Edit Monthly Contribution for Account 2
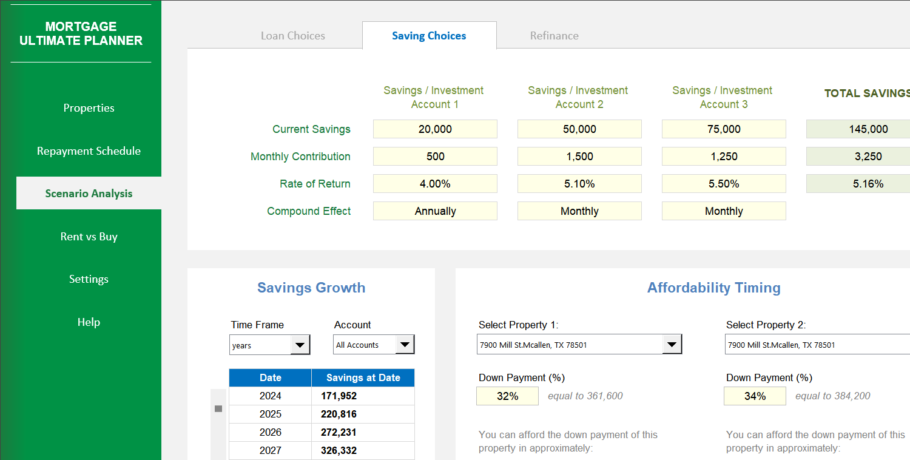 pos(579,156)
